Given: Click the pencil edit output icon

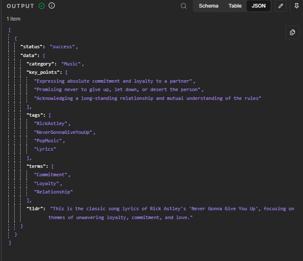Looking at the screenshot, I should [281, 6].
